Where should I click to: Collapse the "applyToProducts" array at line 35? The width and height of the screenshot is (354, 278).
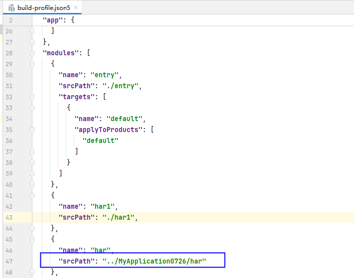[33, 130]
